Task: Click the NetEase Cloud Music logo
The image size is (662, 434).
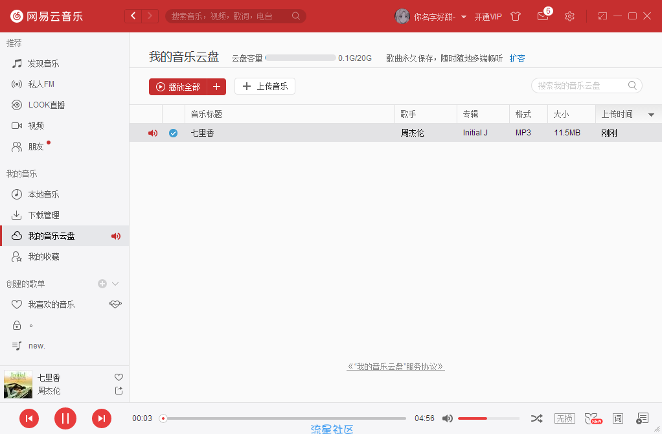Action: pyautogui.click(x=47, y=16)
